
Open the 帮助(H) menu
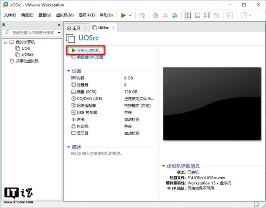tap(106, 15)
